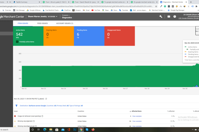Screen dimensions: 199x132
Task: Open the tools wrench icon
Action: (x=161, y=16)
